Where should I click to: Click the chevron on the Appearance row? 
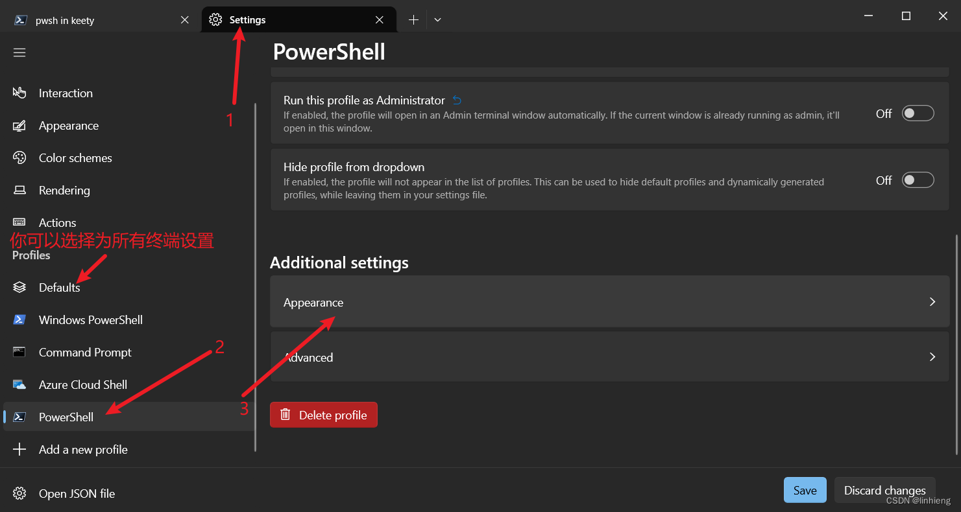932,301
